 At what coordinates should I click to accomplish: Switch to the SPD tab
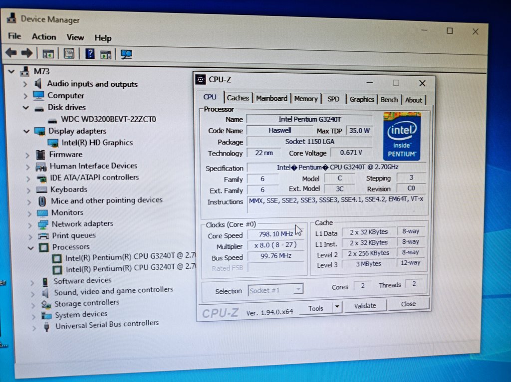coord(333,99)
